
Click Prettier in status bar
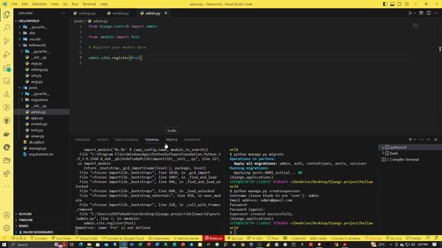(414, 238)
